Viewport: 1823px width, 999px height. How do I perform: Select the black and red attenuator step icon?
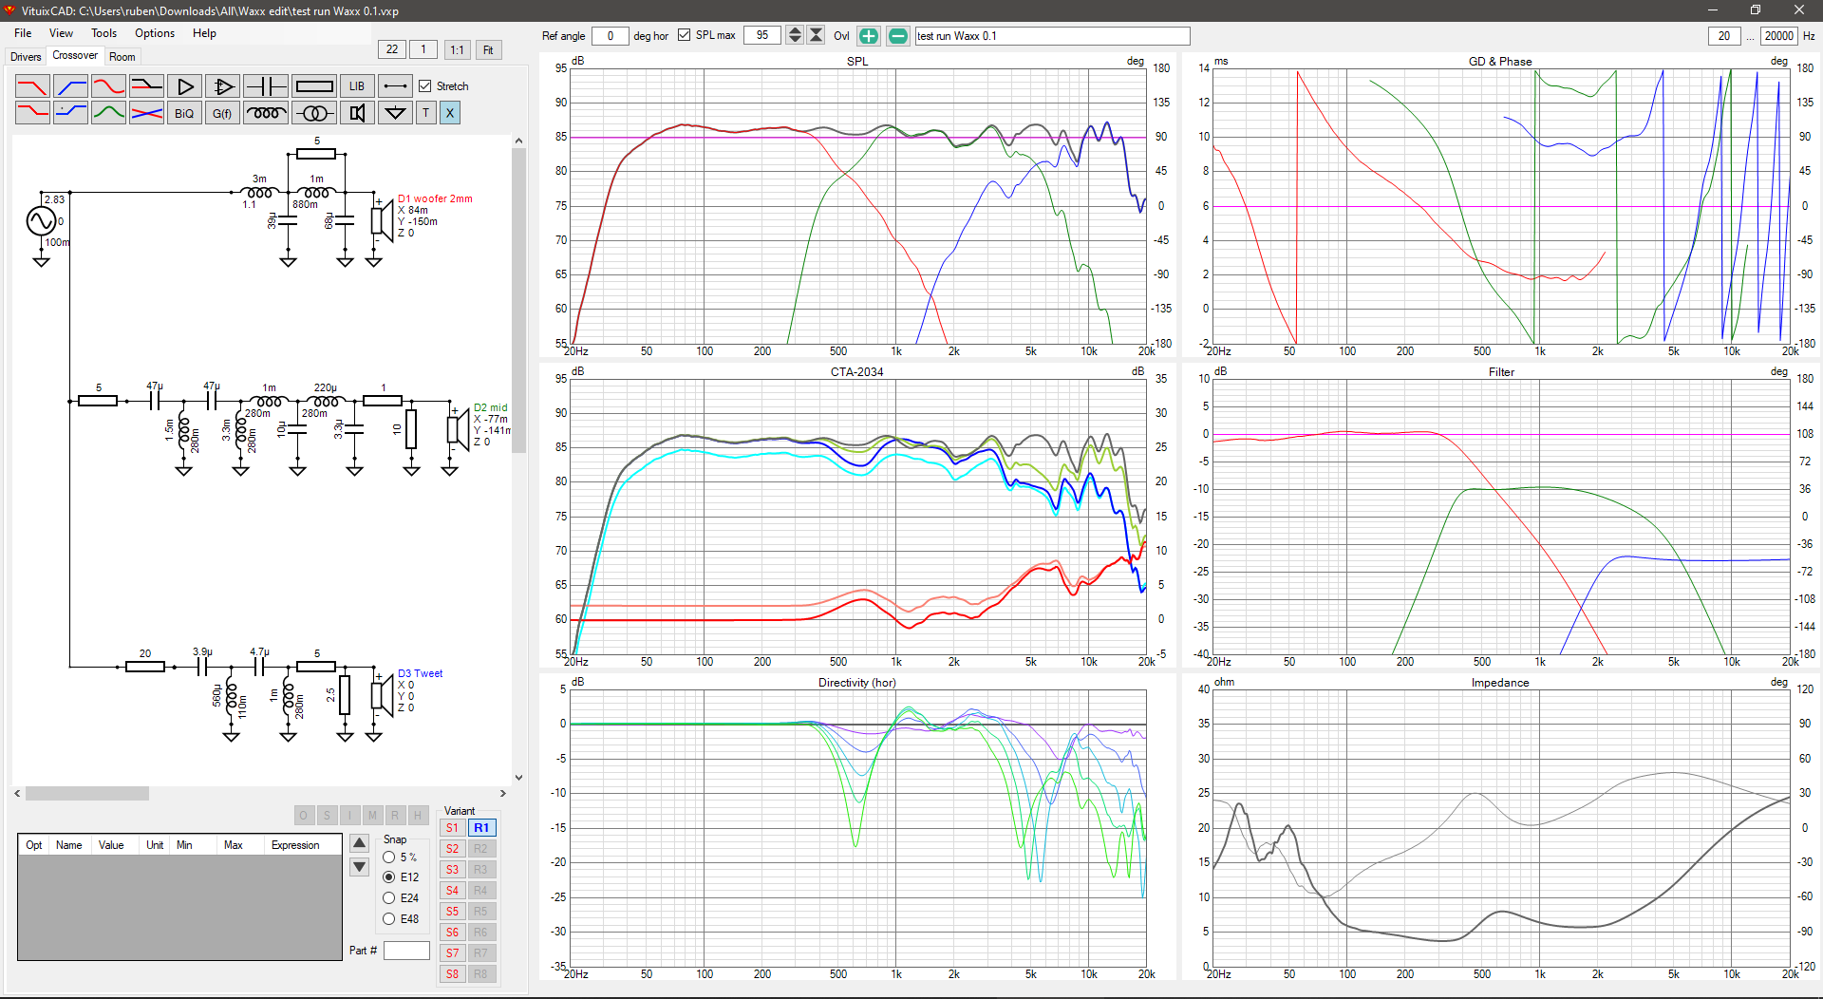[x=147, y=86]
